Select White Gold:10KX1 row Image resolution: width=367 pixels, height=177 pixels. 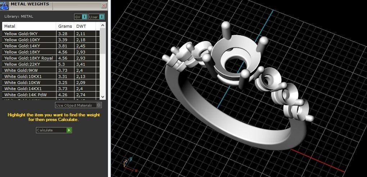point(51,76)
